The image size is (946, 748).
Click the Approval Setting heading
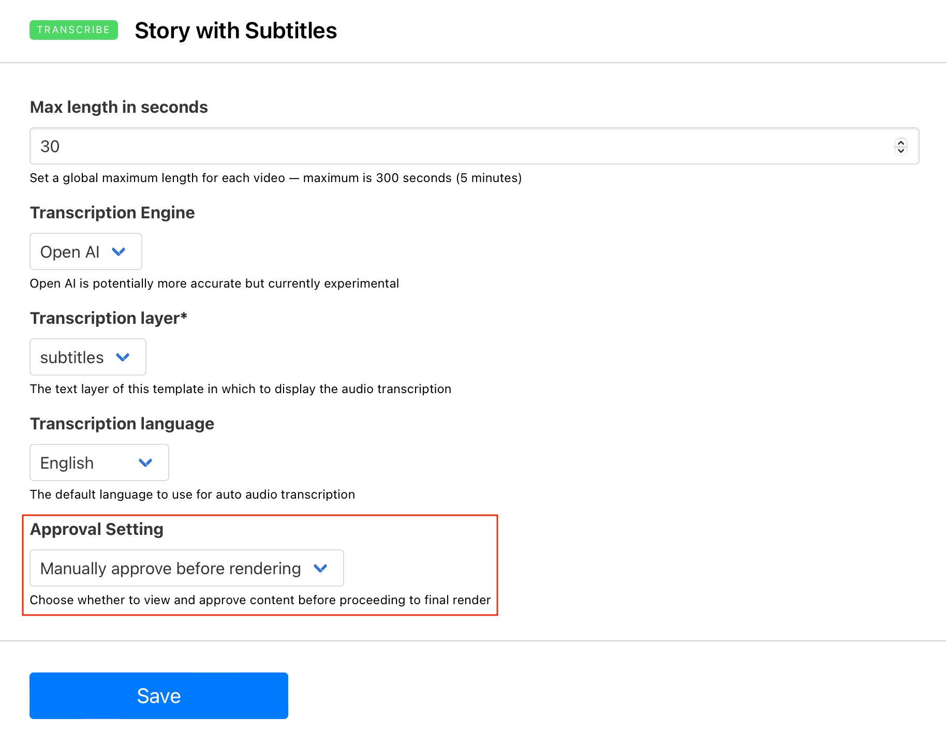click(x=97, y=529)
